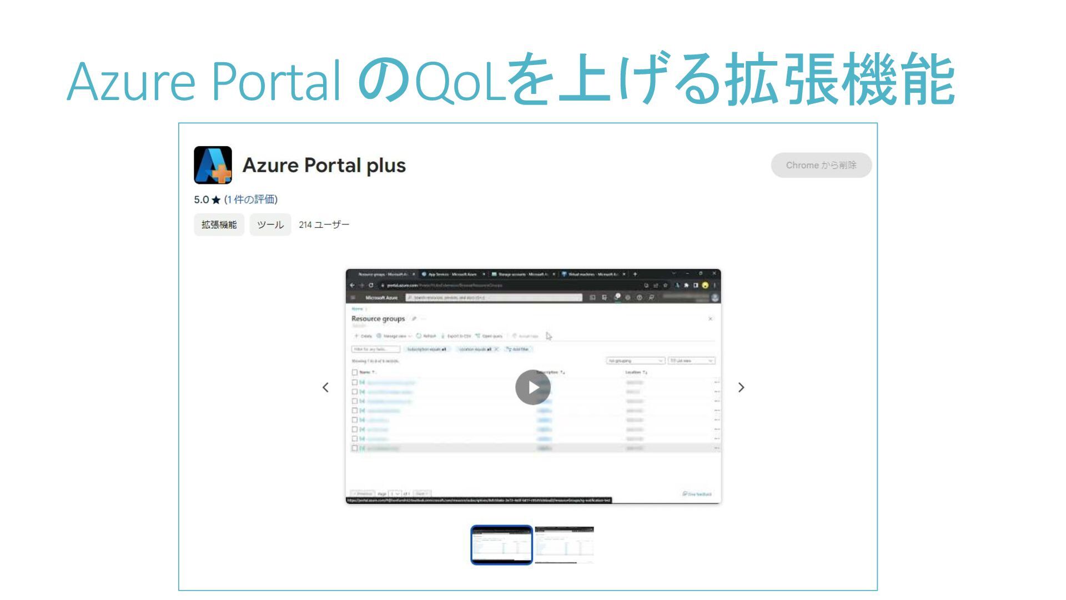Click the reload icon in the browser bar
Screen dimensions: 1066x600
pos(371,285)
